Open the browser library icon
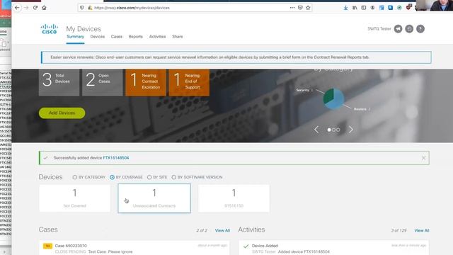Screen dimensions: 453x255 (355, 8)
